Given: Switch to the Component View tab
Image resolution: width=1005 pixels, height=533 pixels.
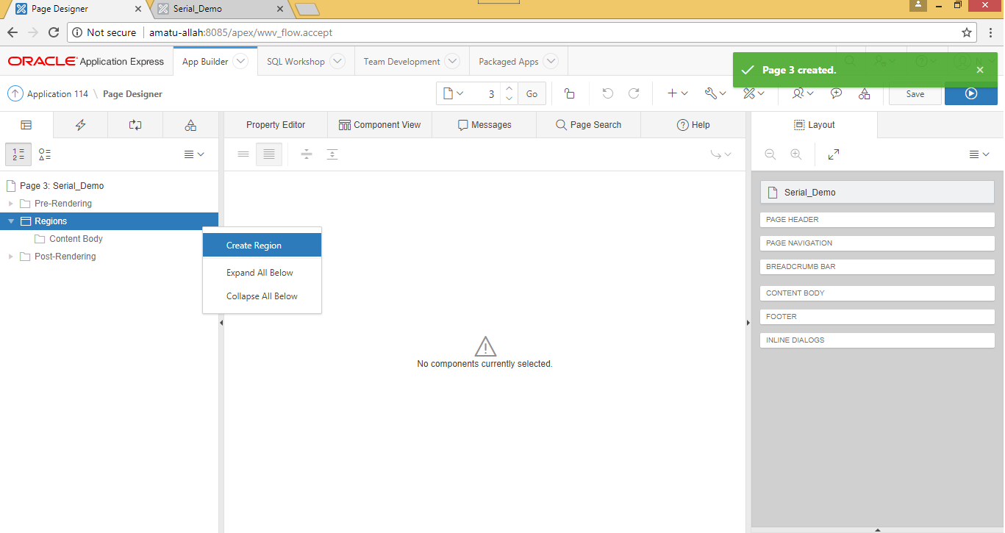Looking at the screenshot, I should (379, 124).
